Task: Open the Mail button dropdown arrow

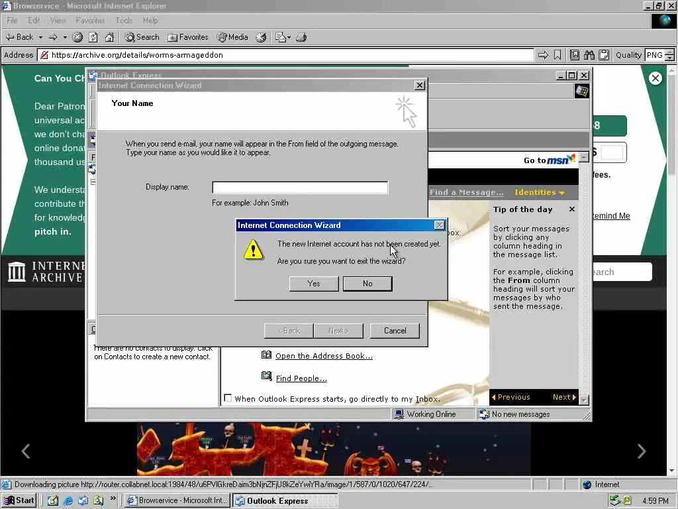Action: coord(289,37)
